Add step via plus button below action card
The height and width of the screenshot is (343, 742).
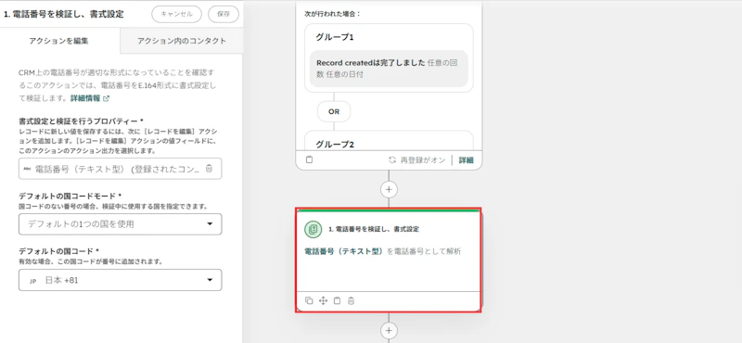[389, 330]
